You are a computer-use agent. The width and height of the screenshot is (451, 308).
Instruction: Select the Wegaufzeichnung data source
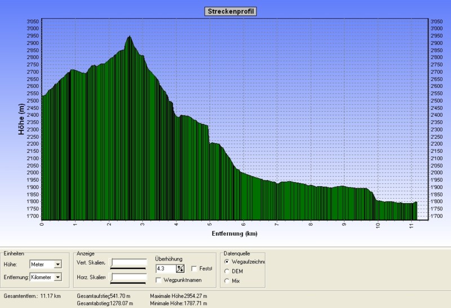pos(227,262)
